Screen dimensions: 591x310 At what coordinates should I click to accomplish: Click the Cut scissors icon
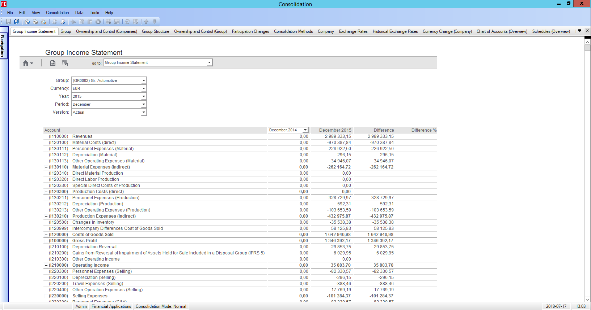pyautogui.click(x=73, y=22)
